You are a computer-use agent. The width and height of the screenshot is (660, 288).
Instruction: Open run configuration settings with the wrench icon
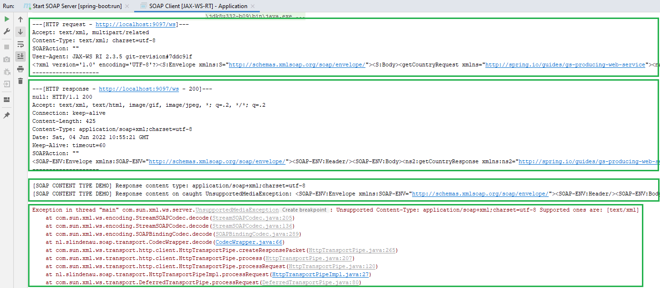tap(7, 31)
